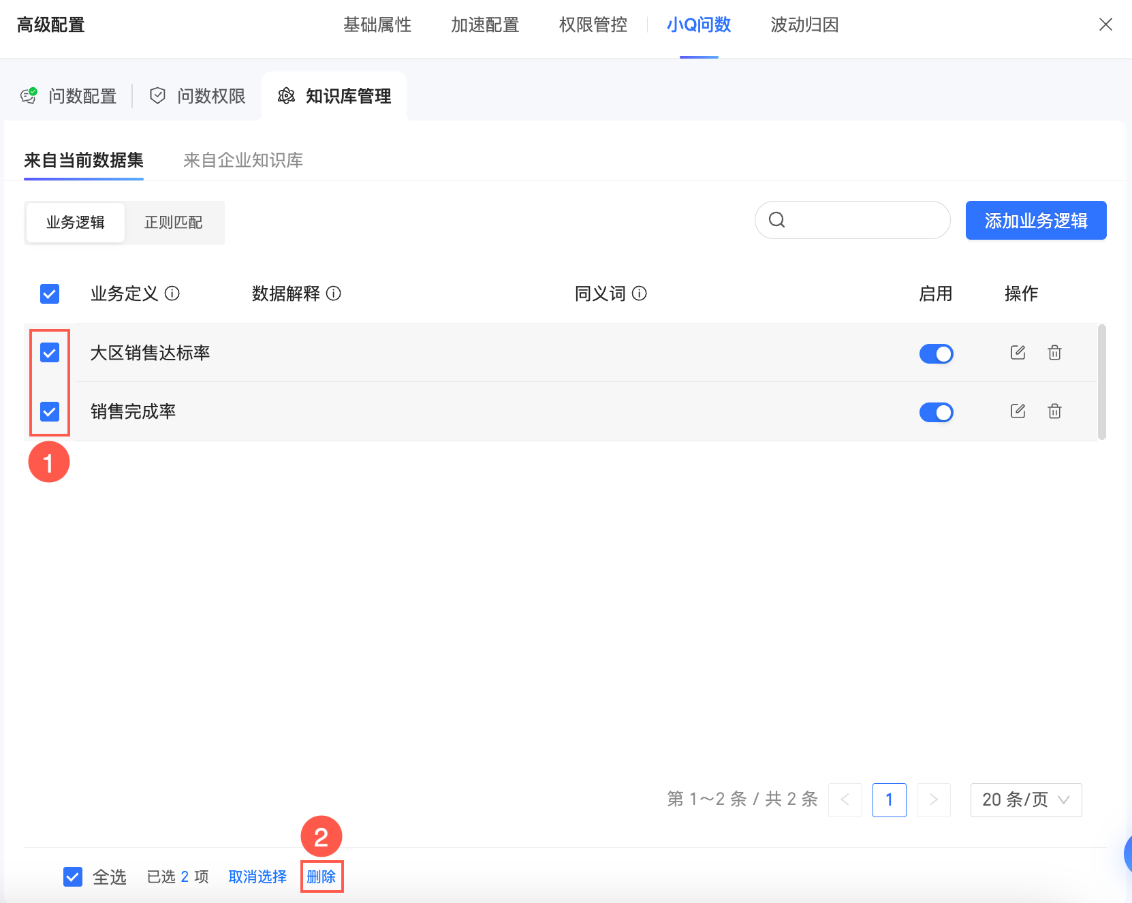1132x903 pixels.
Task: Select the 知识库管理 sub-tab
Action: click(x=334, y=96)
